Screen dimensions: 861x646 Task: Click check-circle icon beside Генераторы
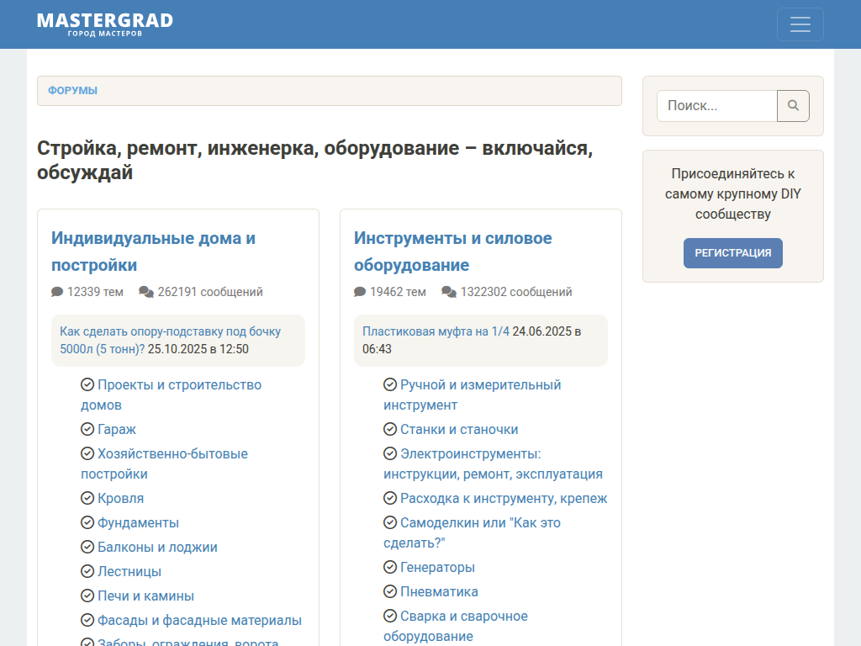click(390, 567)
